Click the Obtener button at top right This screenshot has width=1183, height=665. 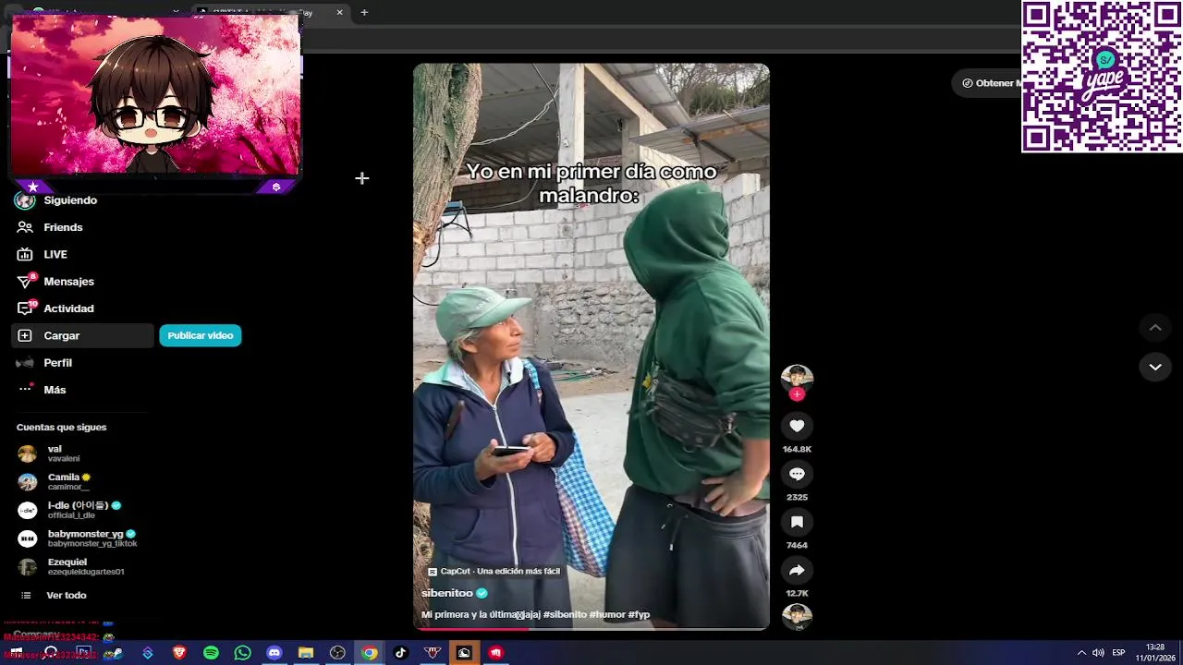coord(989,83)
